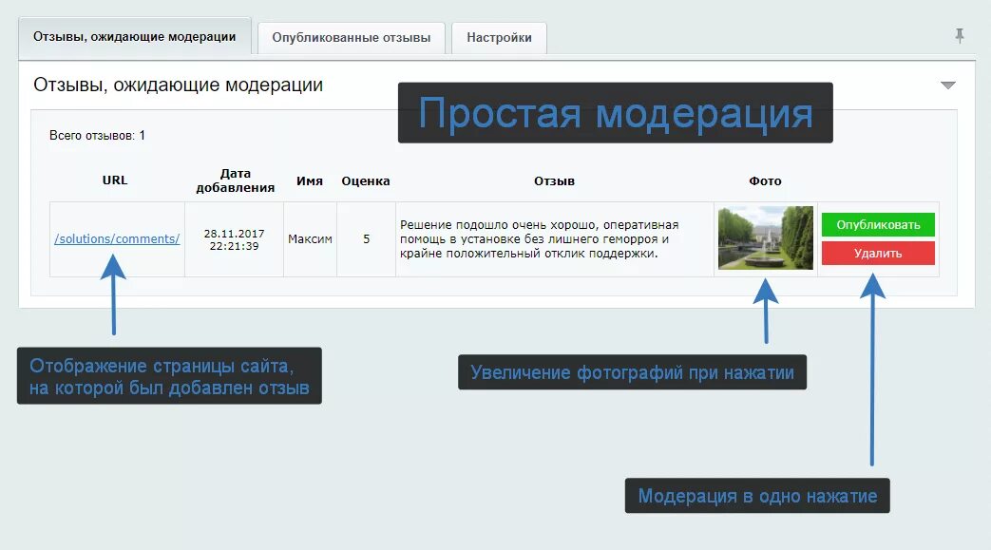
Task: Switch to the Опубликованные отзывы tab
Action: click(353, 38)
